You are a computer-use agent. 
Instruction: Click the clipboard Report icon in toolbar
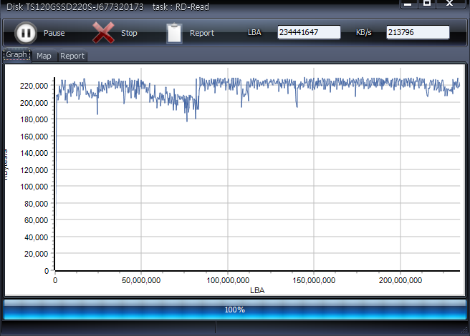[174, 33]
